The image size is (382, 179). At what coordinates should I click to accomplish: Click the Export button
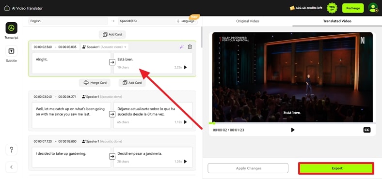tap(336, 168)
